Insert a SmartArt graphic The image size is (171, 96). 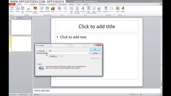(x=47, y=9)
